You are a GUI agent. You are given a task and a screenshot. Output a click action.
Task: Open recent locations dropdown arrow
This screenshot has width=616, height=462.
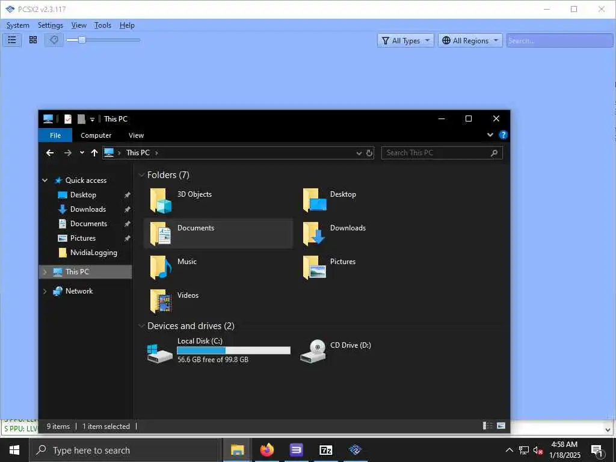[82, 153]
